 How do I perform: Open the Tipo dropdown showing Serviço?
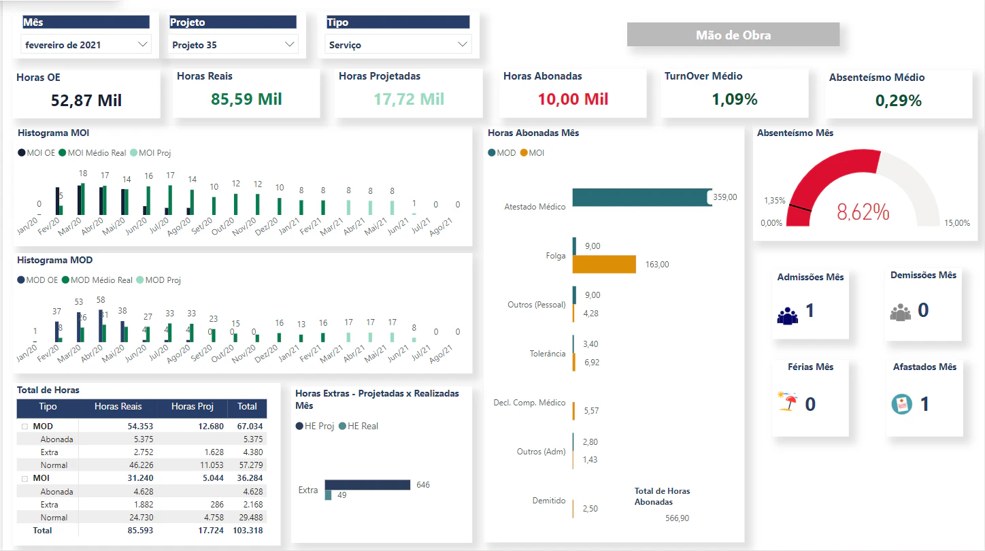398,45
